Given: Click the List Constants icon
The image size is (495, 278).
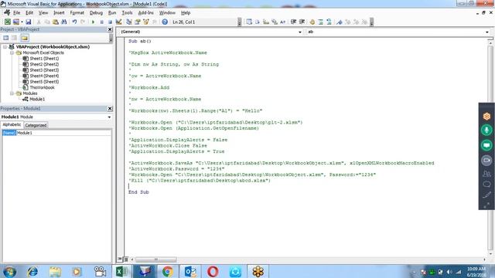Looking at the screenshot, I should [258, 22].
